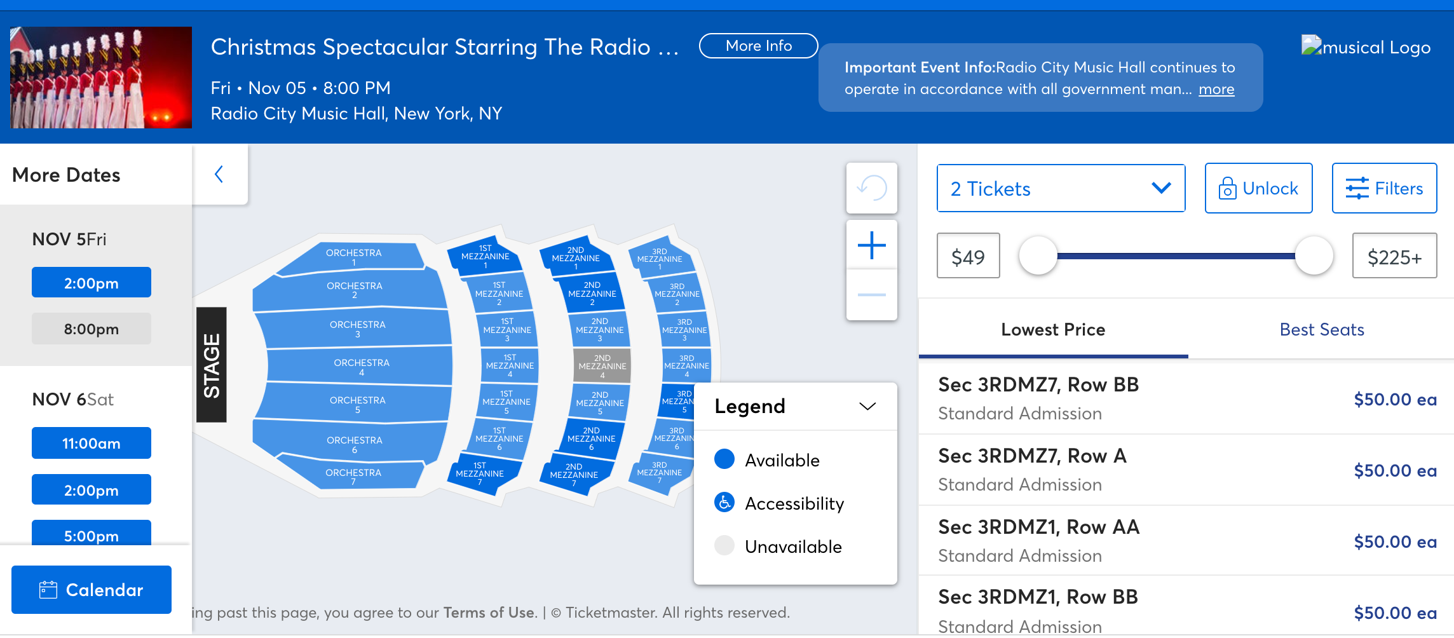
Task: Click the gray 2nd Mezzanine 4 section
Action: pos(602,365)
